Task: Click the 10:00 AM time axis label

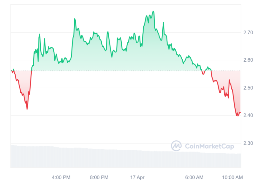Action: (233, 177)
